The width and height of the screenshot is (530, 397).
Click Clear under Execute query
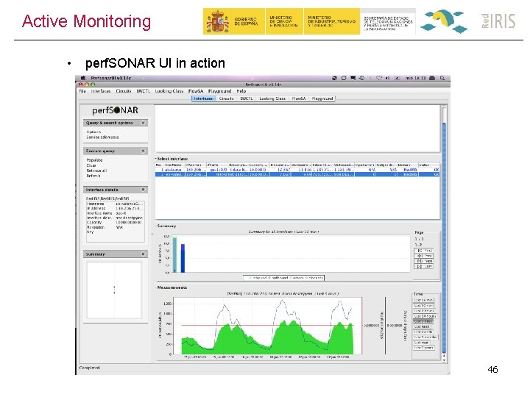pyautogui.click(x=91, y=165)
